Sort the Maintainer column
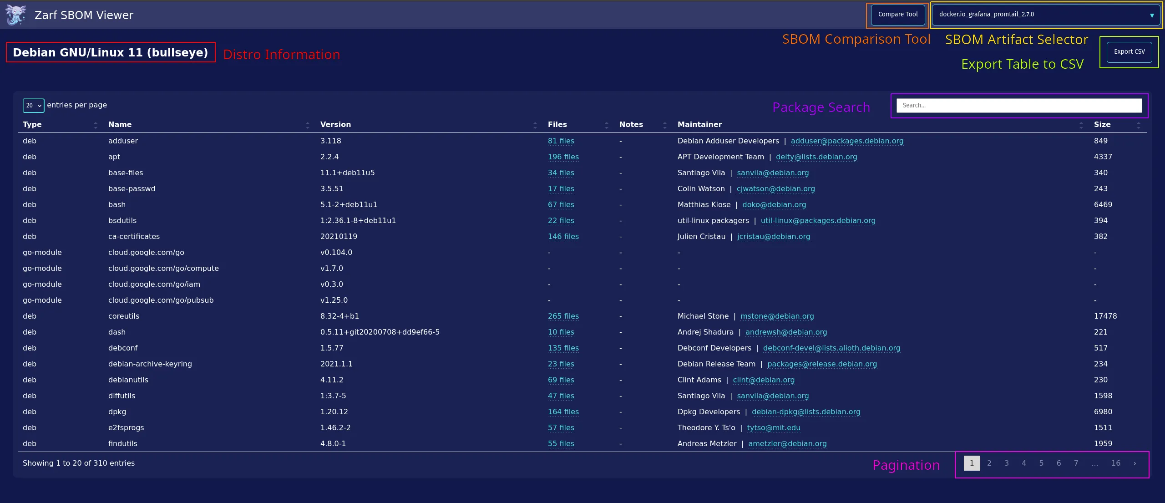Viewport: 1165px width, 503px height. click(1082, 125)
